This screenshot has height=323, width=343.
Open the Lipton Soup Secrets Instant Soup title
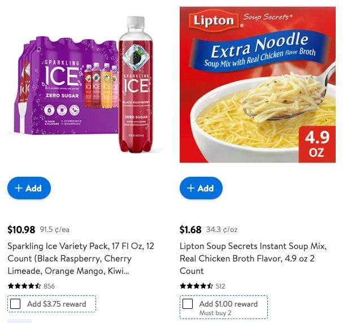253,259
